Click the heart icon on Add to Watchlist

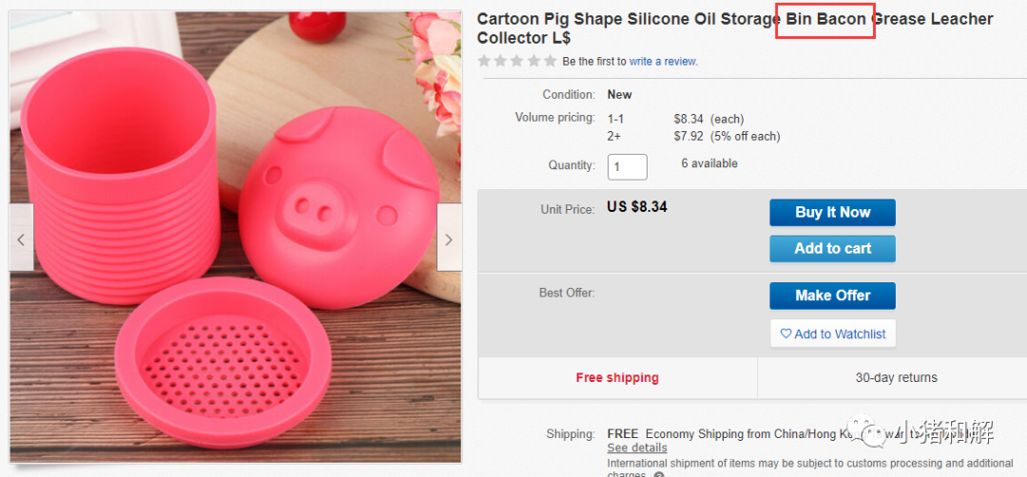click(x=785, y=334)
